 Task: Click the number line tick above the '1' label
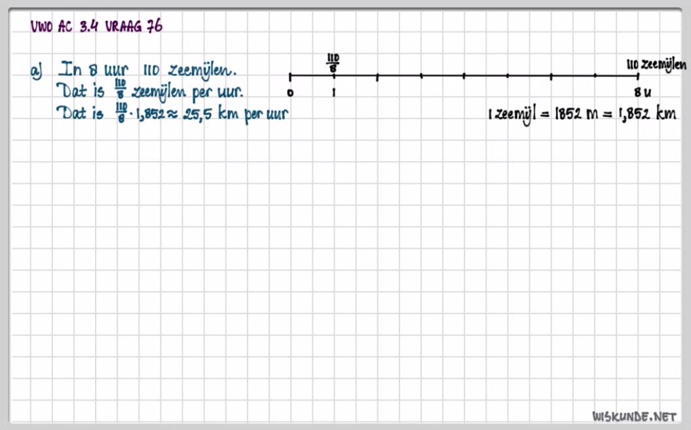333,76
